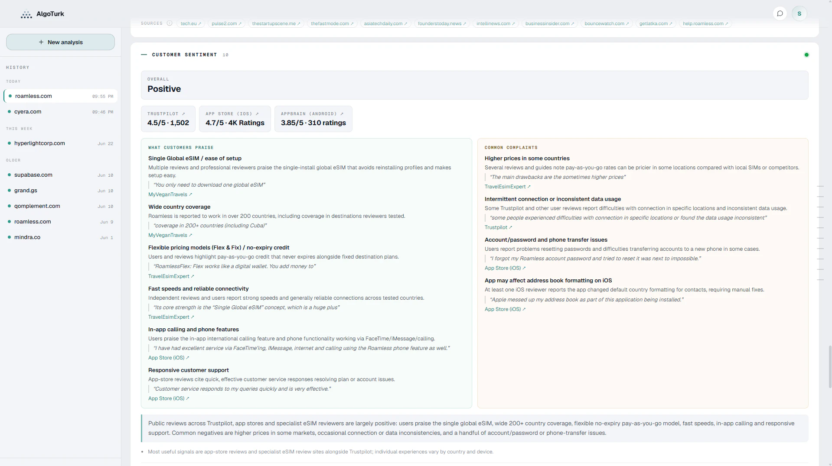This screenshot has width=832, height=466.
Task: Open App Store link under Account/password issues
Action: pyautogui.click(x=505, y=268)
